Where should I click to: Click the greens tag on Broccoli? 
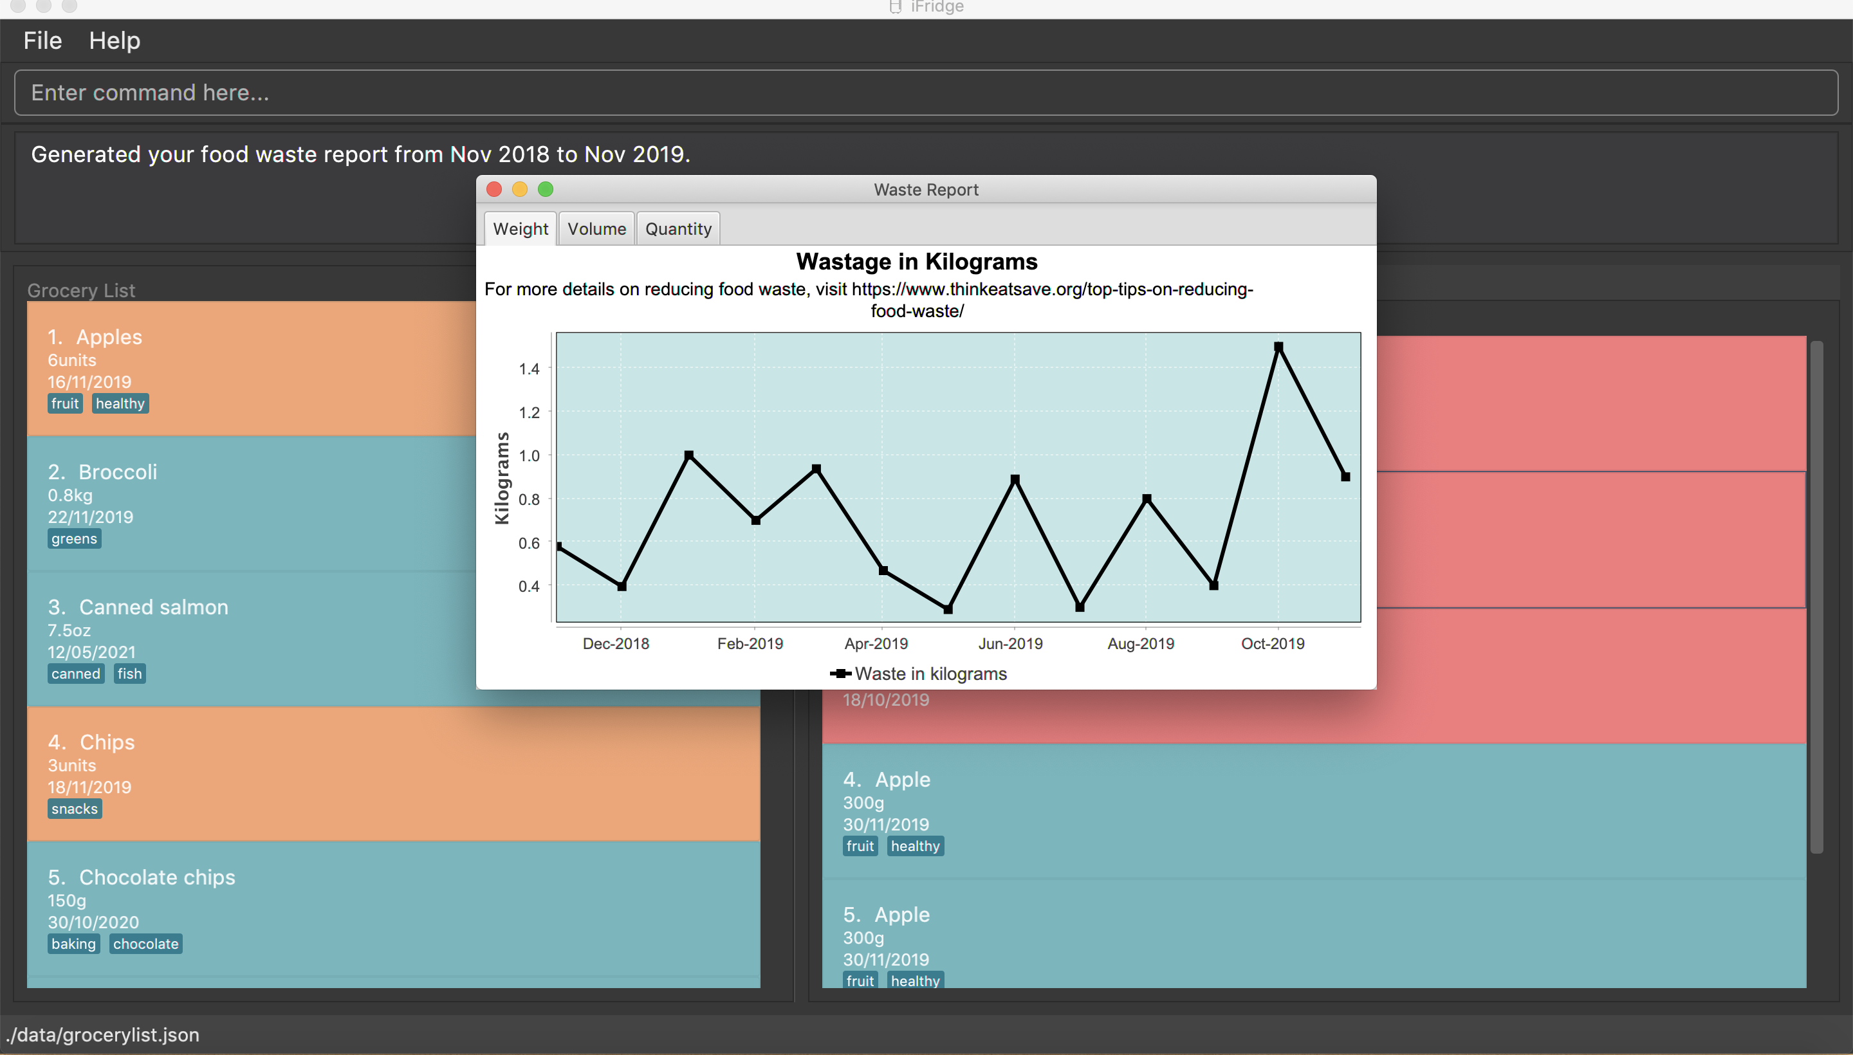(74, 538)
